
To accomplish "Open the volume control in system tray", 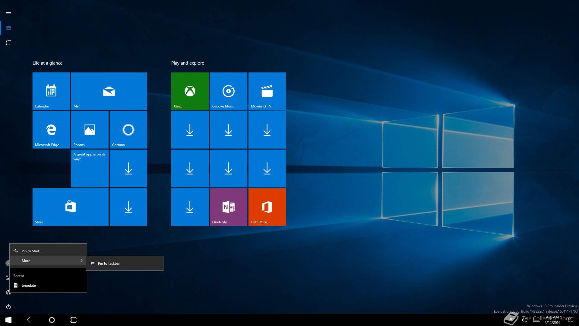I will coord(525,320).
